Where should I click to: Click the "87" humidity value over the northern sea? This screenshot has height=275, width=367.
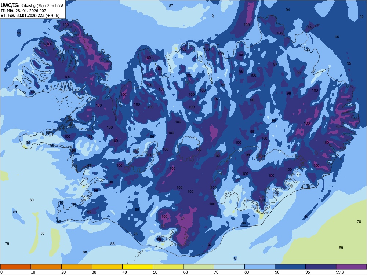[x=171, y=5]
